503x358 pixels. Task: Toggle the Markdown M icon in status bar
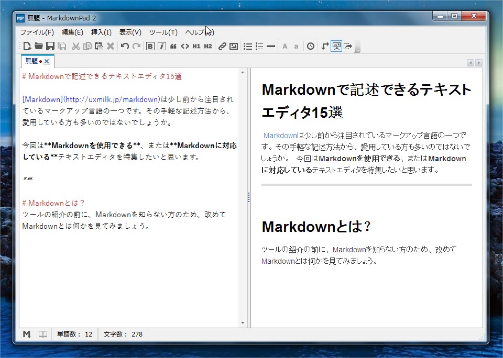[27, 334]
